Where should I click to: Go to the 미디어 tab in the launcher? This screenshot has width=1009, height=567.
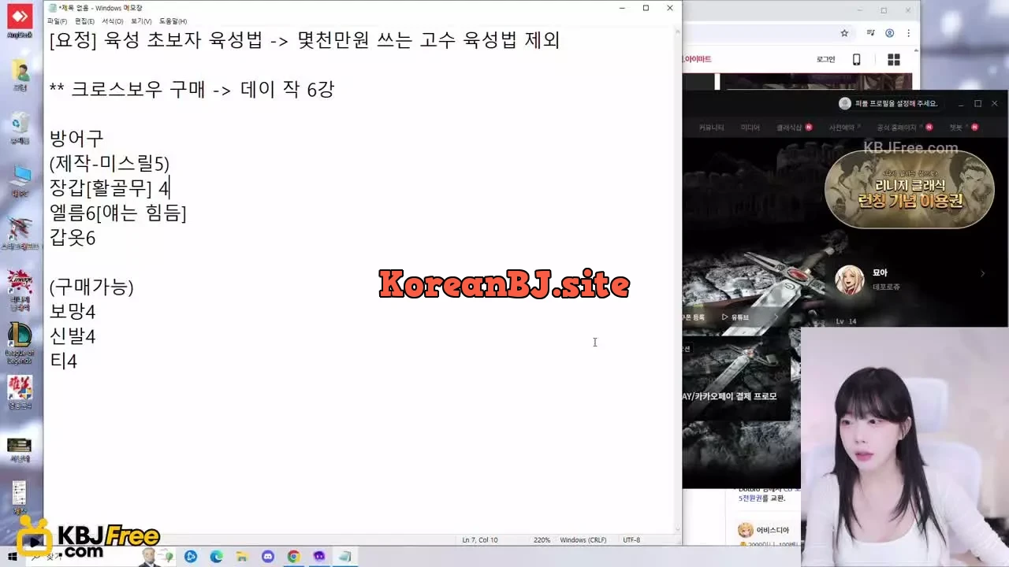pyautogui.click(x=750, y=128)
